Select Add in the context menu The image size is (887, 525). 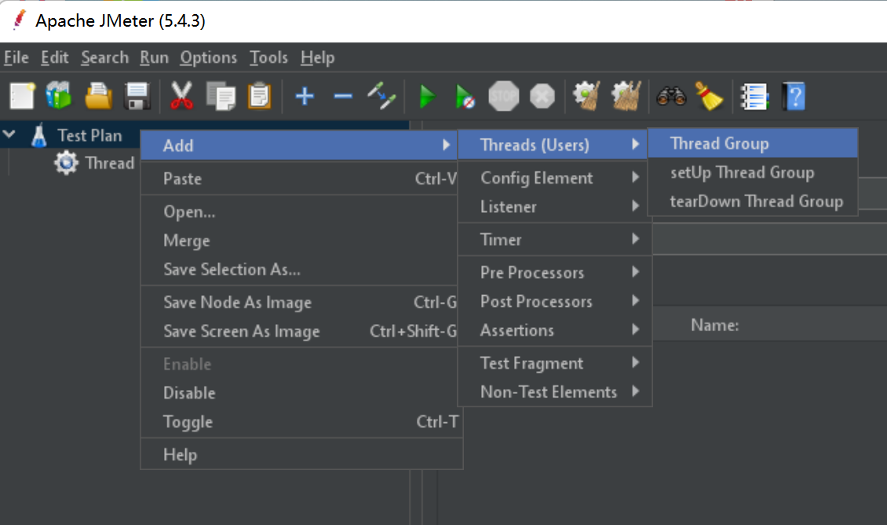(x=299, y=145)
